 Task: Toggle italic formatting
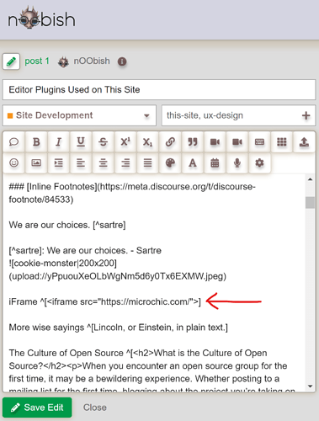coord(58,142)
